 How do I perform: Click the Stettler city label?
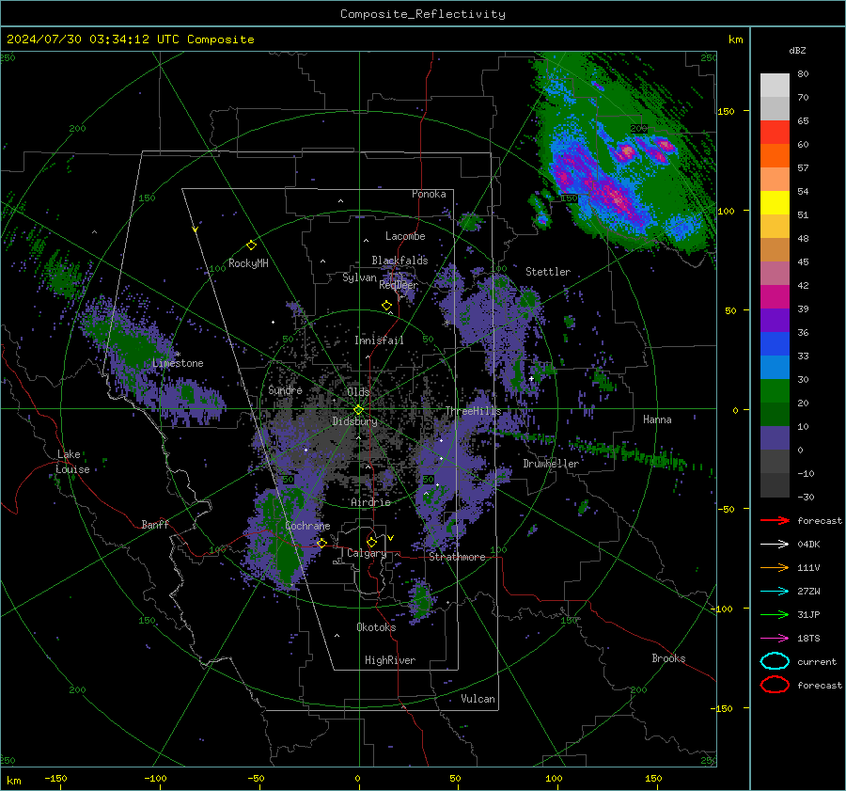pos(548,272)
